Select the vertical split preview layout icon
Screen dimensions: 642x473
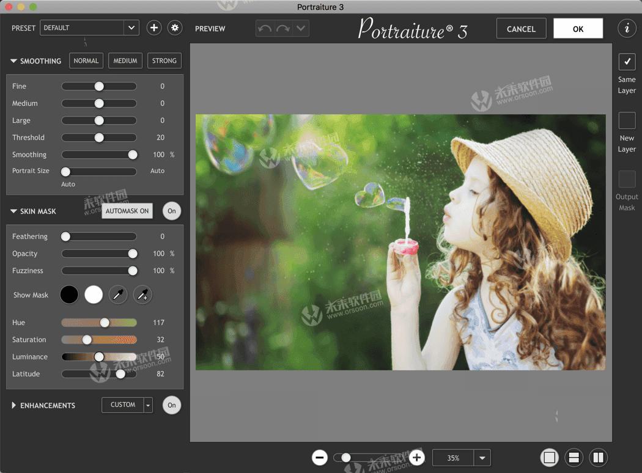click(x=598, y=457)
